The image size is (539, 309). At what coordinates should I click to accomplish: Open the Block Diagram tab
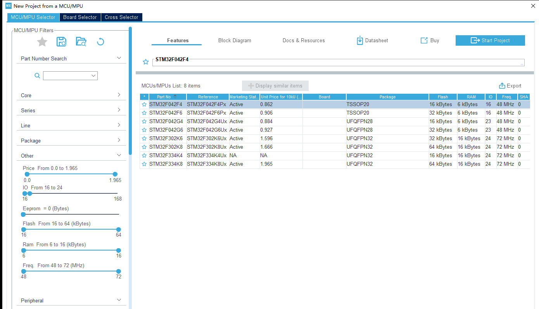235,40
